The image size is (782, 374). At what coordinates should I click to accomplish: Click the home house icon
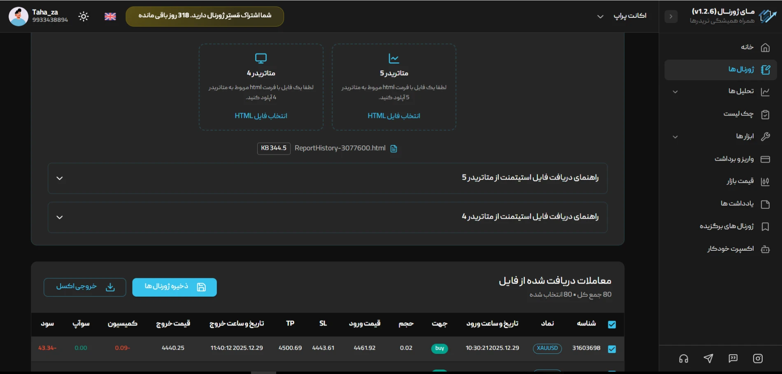tap(765, 48)
